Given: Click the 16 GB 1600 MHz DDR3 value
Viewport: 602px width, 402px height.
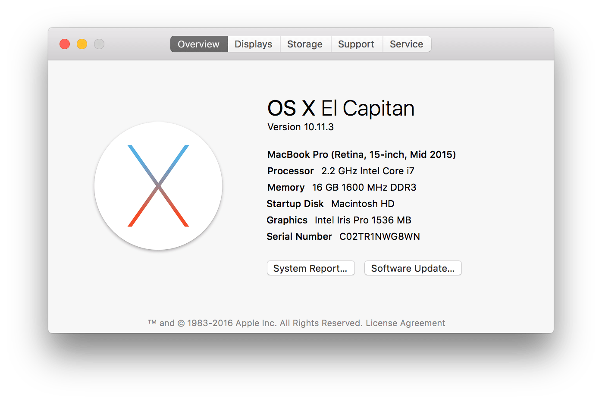Looking at the screenshot, I should [x=364, y=187].
